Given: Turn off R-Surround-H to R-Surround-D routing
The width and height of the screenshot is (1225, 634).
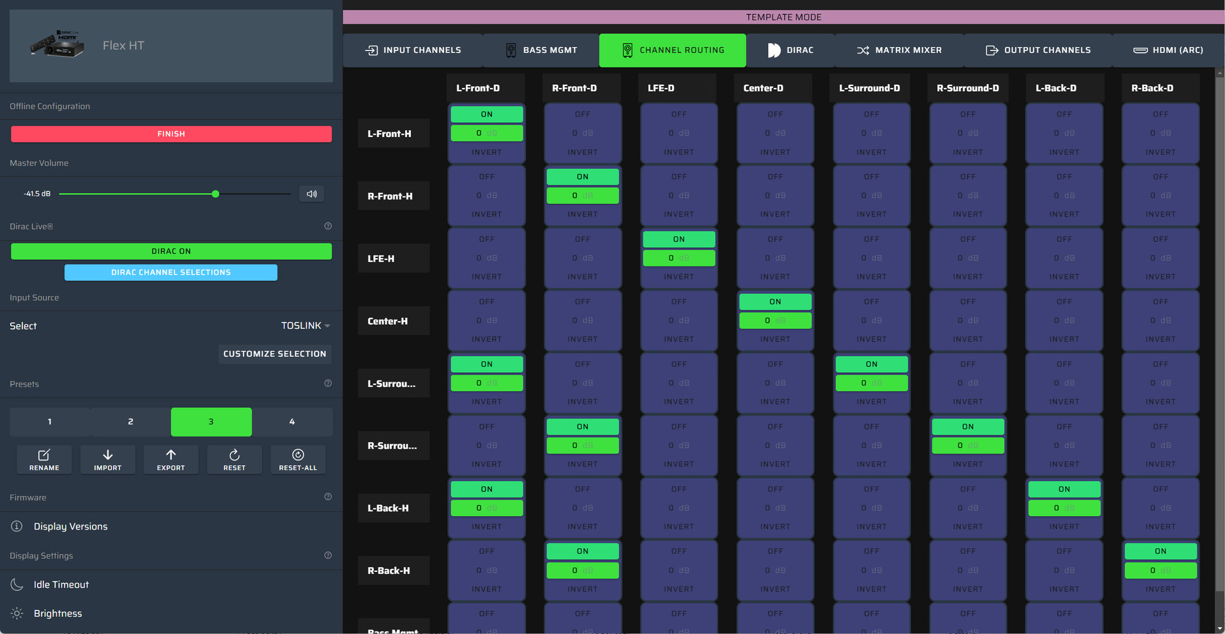Looking at the screenshot, I should tap(968, 426).
